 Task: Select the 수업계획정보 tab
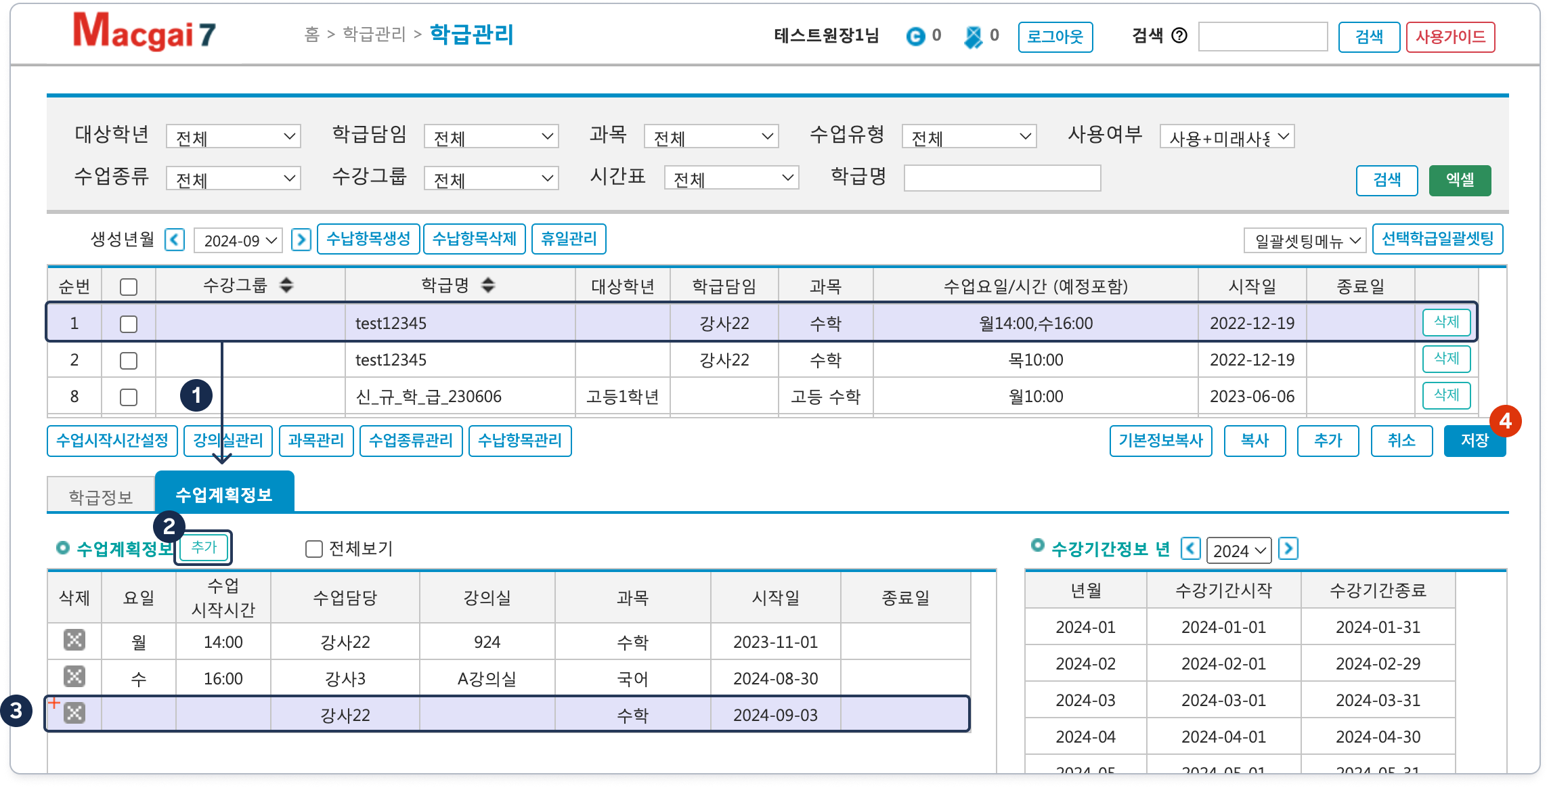224,494
